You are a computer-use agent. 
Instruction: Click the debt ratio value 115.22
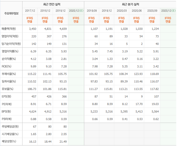tap(32, 74)
